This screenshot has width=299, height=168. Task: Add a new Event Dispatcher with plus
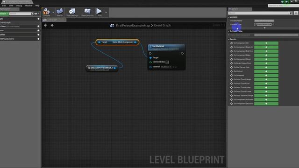click(38, 39)
